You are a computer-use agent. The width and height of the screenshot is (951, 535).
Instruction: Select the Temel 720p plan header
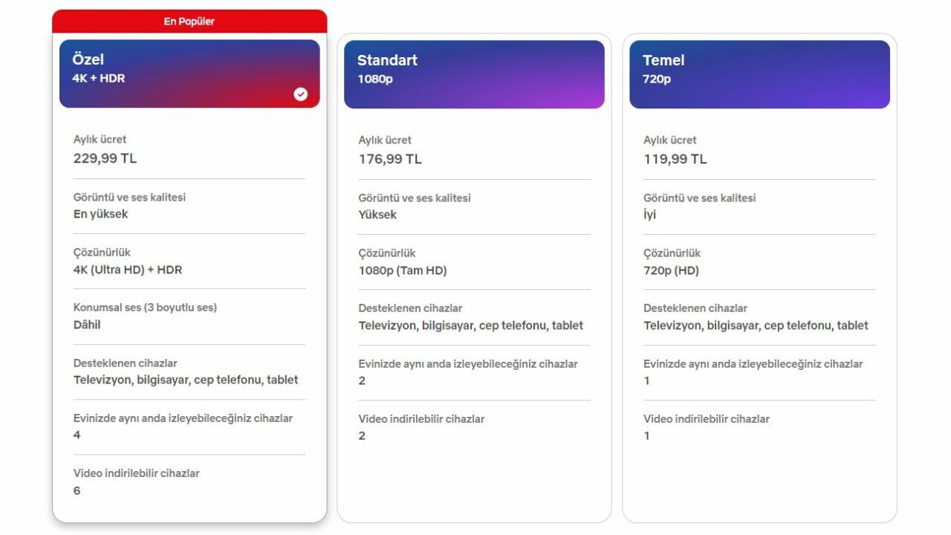pos(759,73)
